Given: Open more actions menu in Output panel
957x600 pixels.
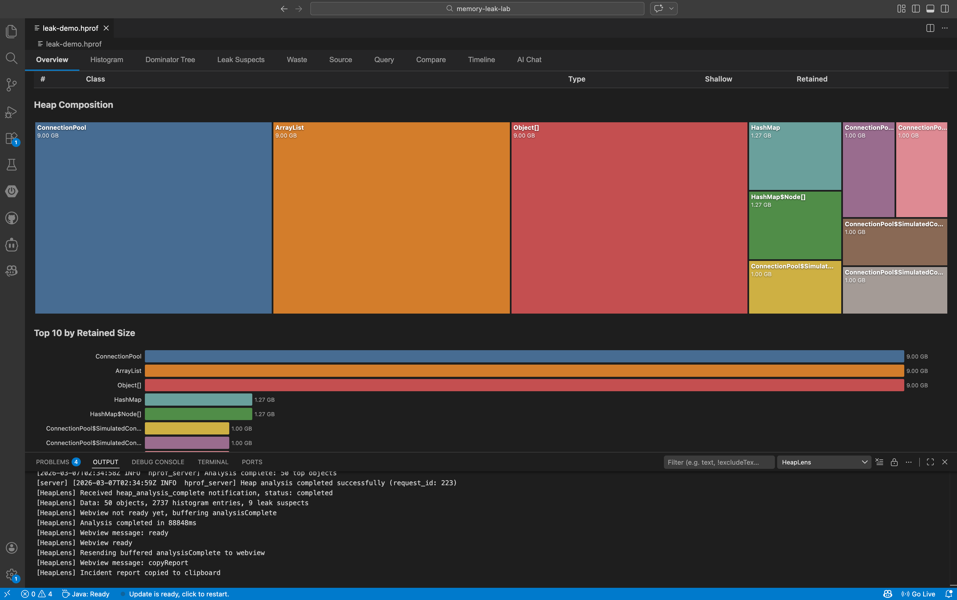Looking at the screenshot, I should 909,462.
